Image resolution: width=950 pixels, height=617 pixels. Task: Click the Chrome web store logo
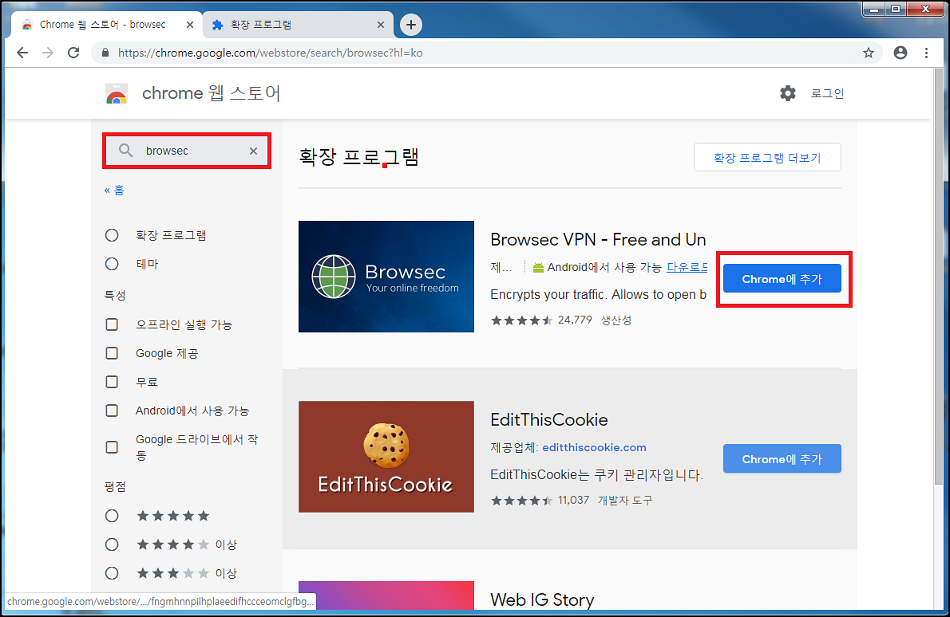click(117, 94)
